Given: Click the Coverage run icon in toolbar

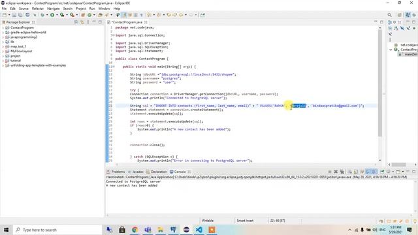Looking at the screenshot, I should pyautogui.click(x=62, y=15).
